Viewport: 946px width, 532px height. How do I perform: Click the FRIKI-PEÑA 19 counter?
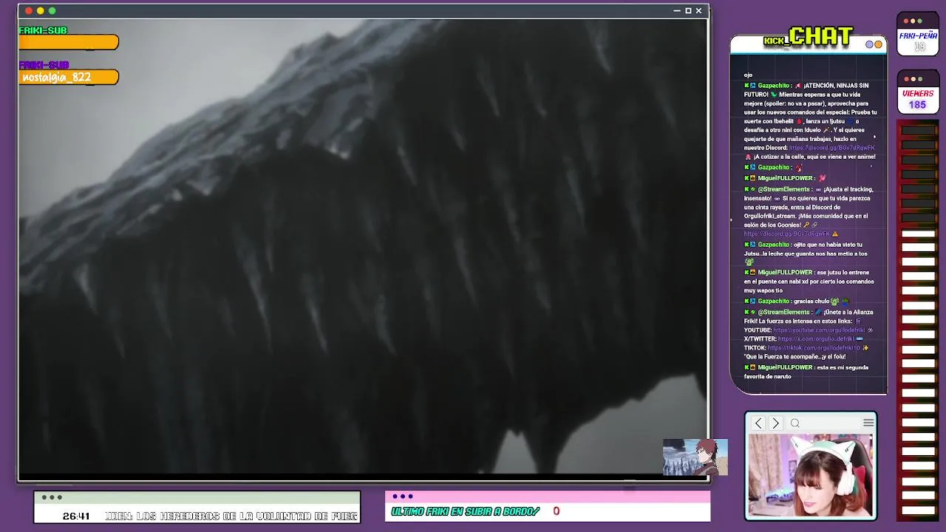918,41
